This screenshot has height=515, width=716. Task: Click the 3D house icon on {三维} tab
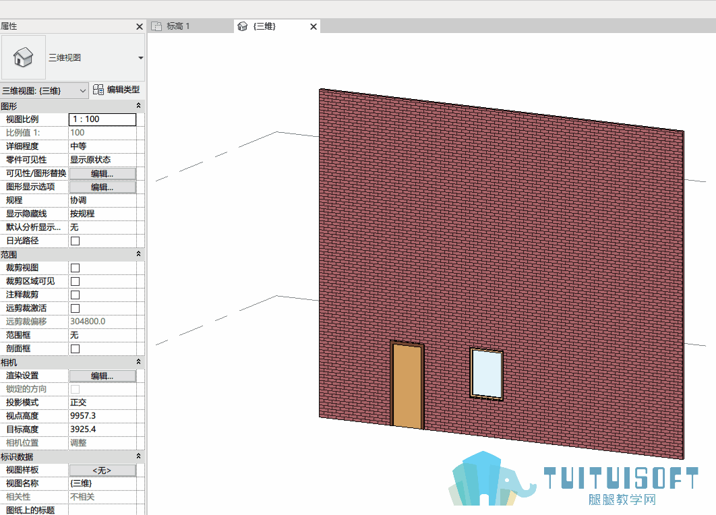pyautogui.click(x=243, y=26)
